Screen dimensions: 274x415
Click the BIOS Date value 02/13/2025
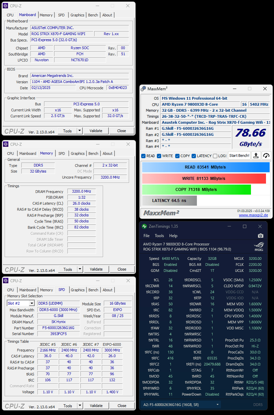(x=53, y=88)
